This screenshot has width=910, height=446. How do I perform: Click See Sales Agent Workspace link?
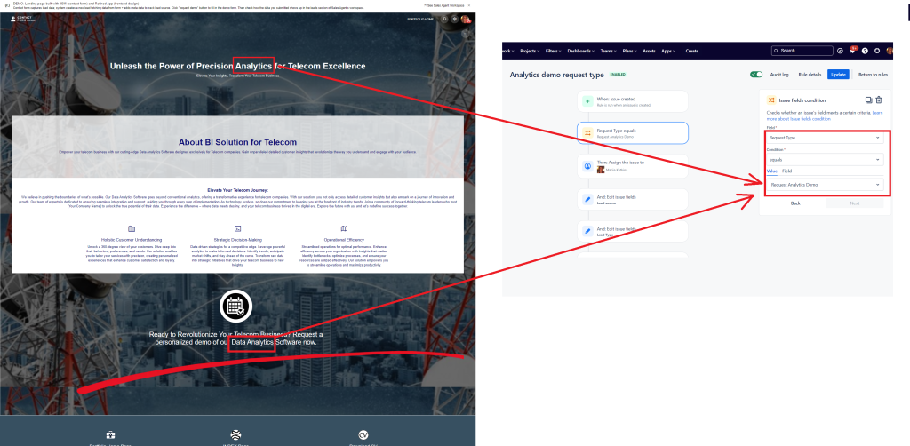(x=444, y=5)
